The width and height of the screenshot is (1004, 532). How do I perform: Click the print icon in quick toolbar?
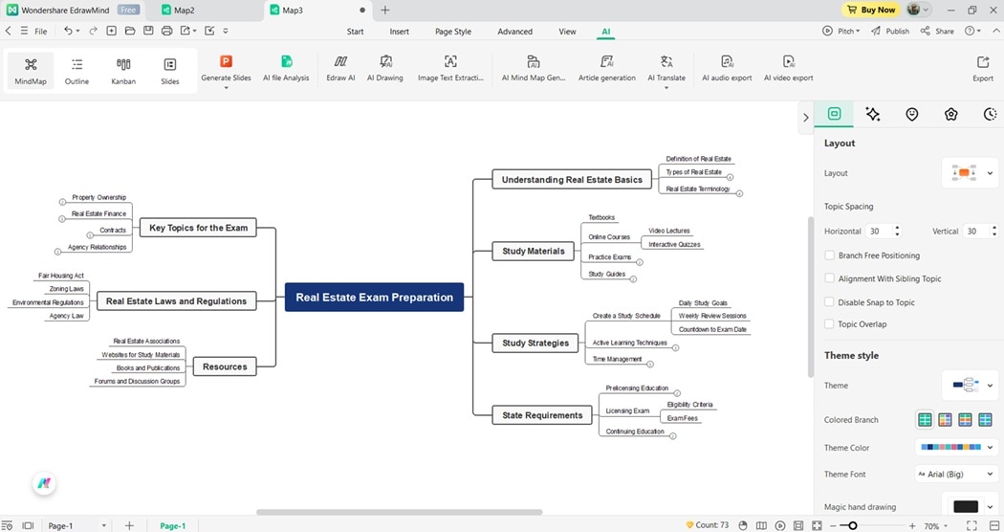166,31
